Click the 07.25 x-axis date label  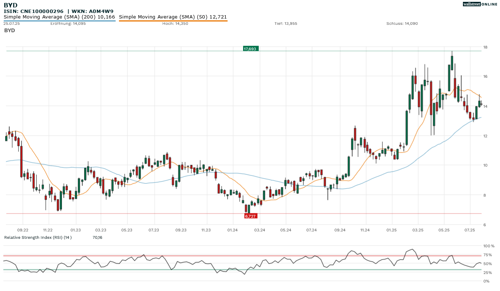(x=470, y=230)
